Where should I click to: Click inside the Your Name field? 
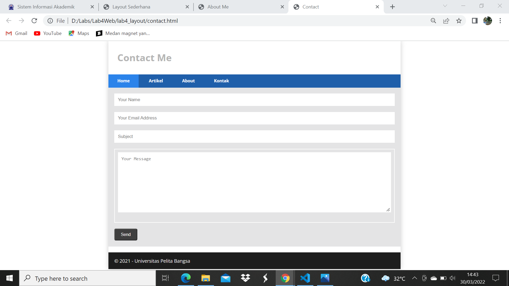point(254,100)
